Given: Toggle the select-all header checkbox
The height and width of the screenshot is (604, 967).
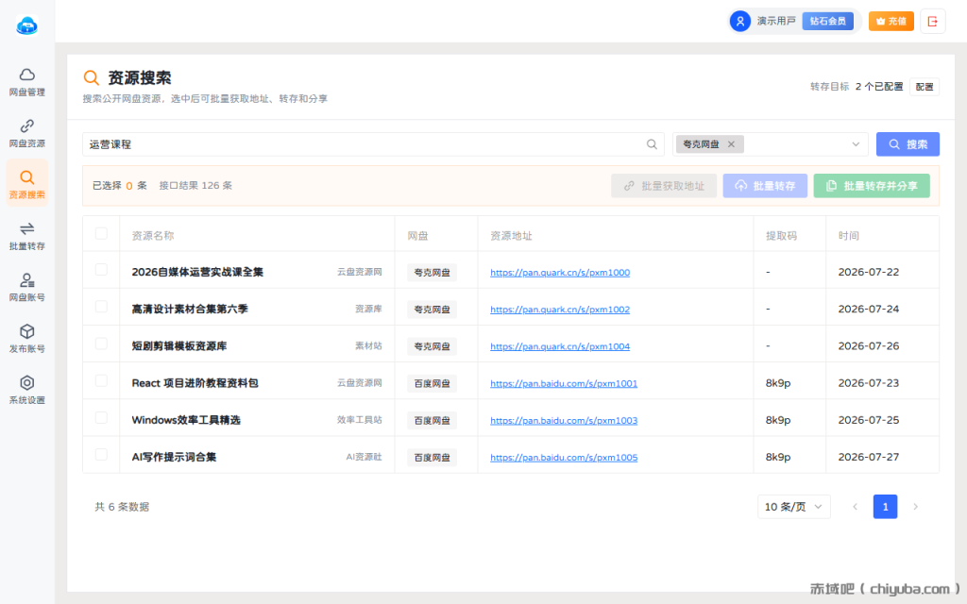Looking at the screenshot, I should [101, 234].
